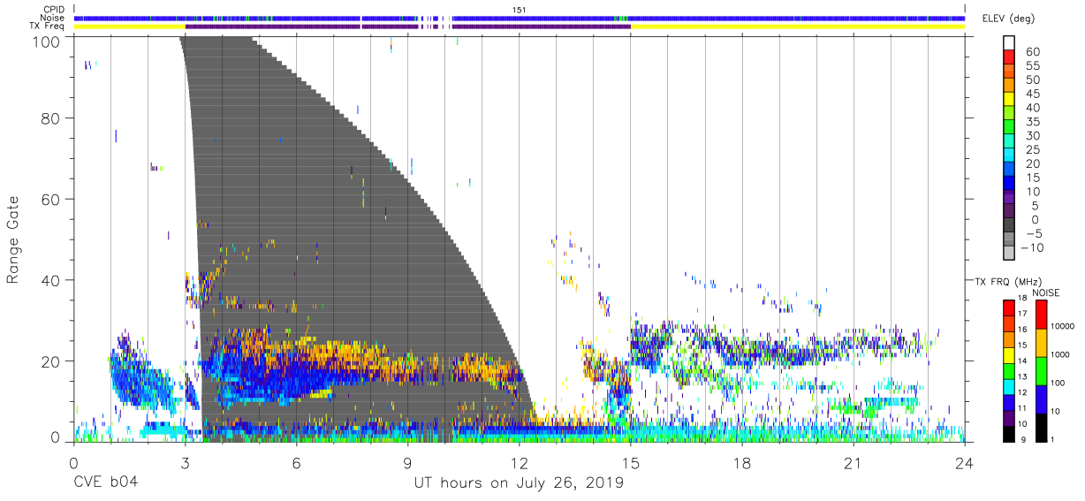
Task: Click the 3 tick on UT hours axis
Action: (x=185, y=461)
